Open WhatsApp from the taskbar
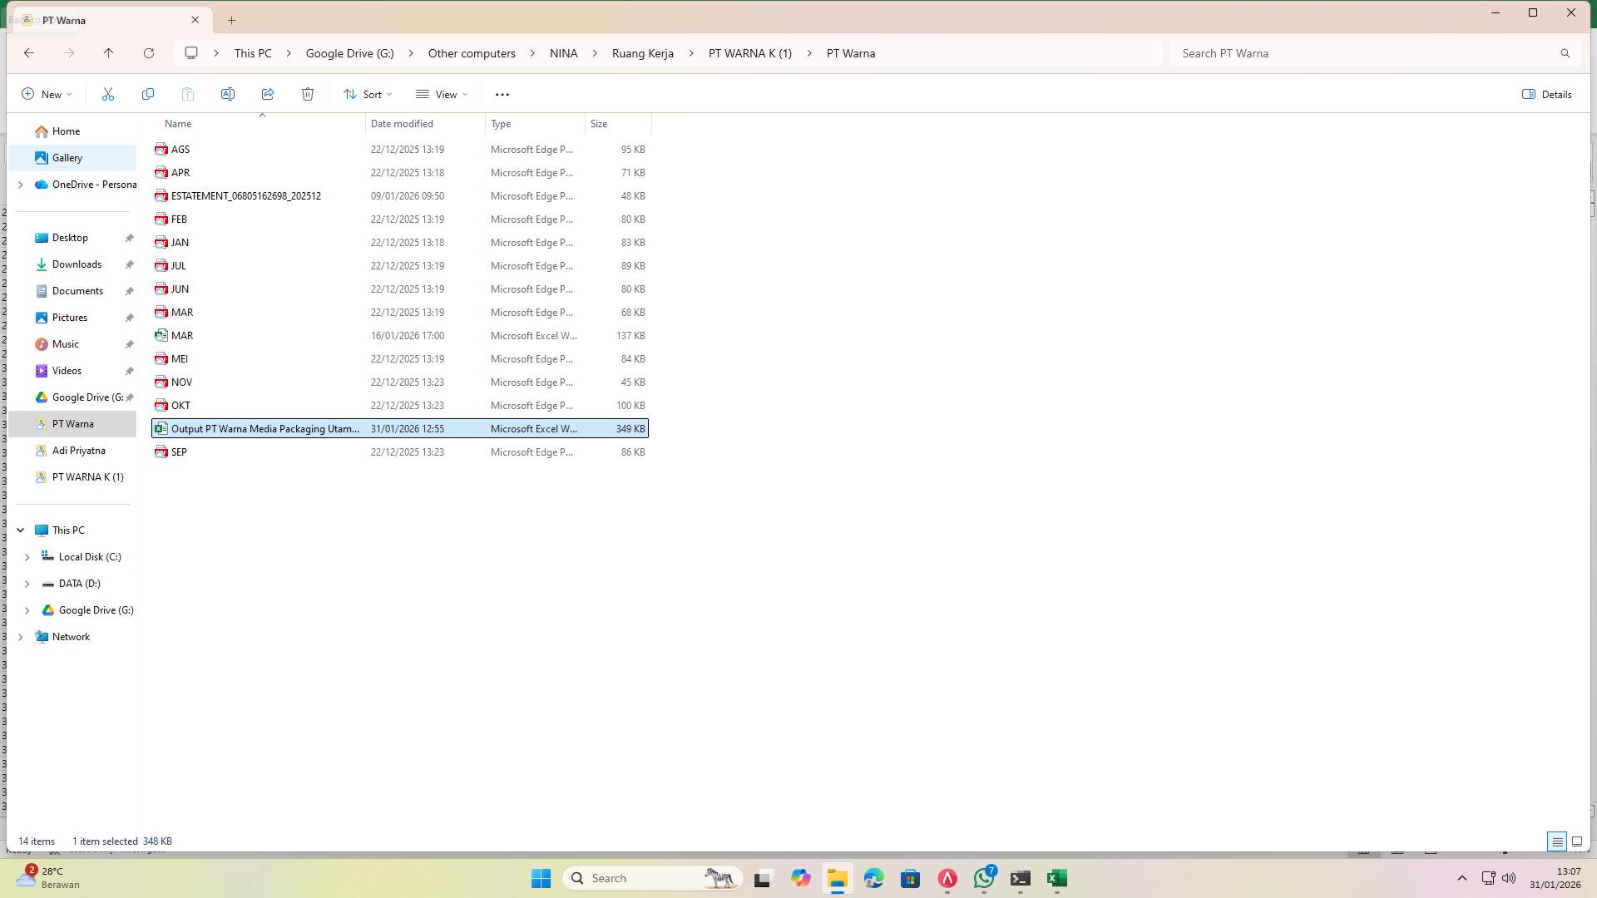Screen dimensions: 1597x898 pyautogui.click(x=984, y=878)
